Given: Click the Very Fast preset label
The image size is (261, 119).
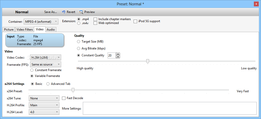Looking at the screenshot, I should 243,91.
